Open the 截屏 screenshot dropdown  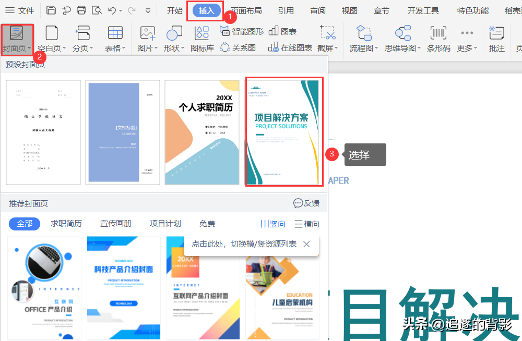[x=328, y=40]
